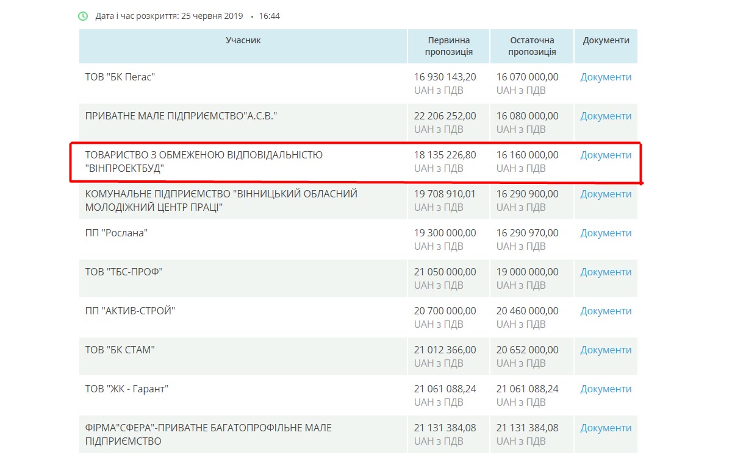Click final bid value 16 080 000,00
The height and width of the screenshot is (463, 732).
[x=528, y=116]
